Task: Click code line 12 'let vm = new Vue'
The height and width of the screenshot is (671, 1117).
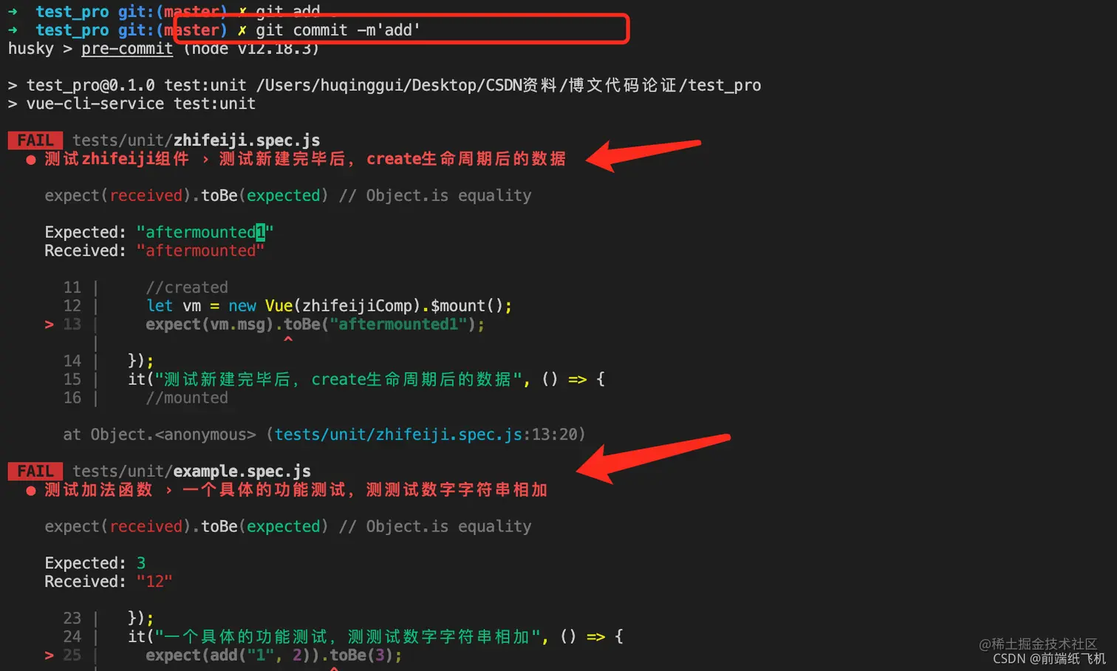Action: [329, 306]
